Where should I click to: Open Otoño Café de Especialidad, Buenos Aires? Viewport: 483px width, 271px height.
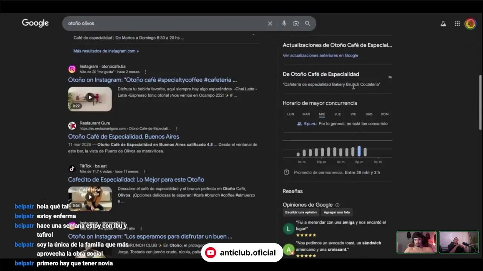click(x=123, y=137)
